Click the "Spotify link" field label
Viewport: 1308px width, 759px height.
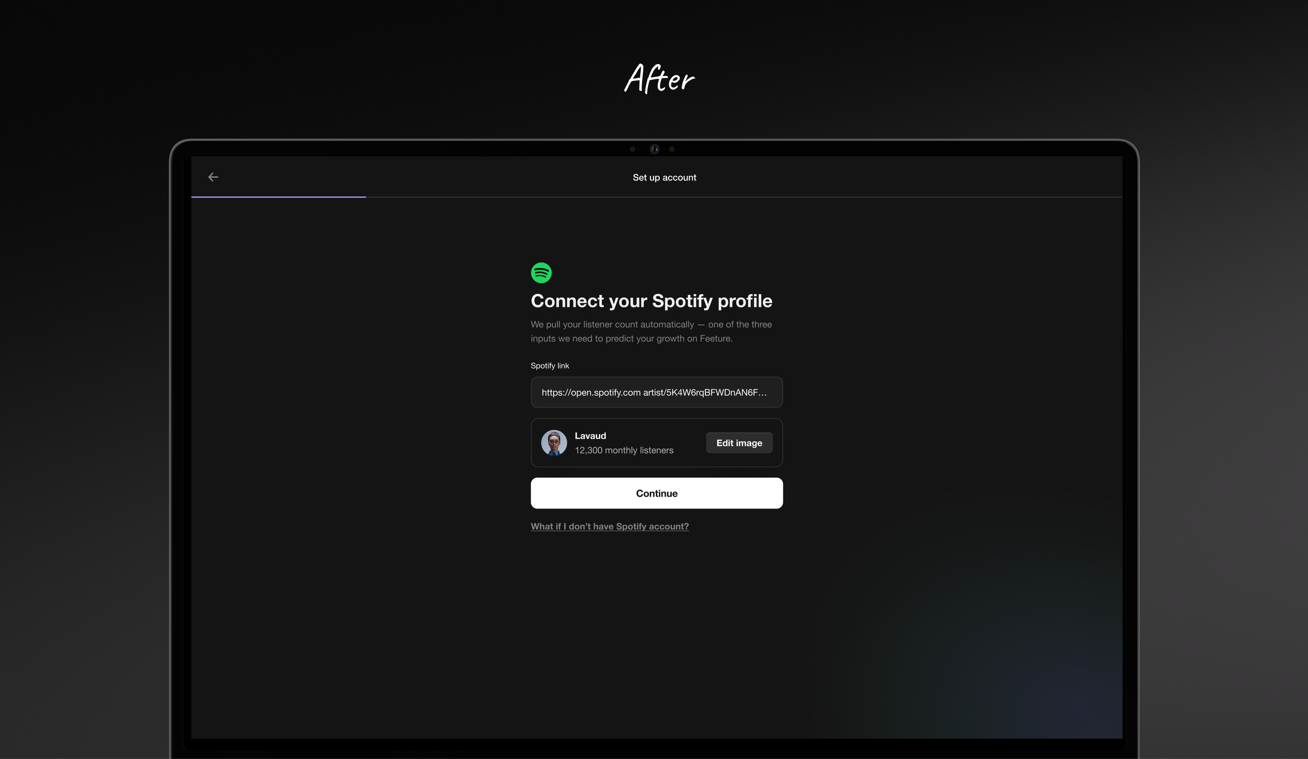[550, 366]
